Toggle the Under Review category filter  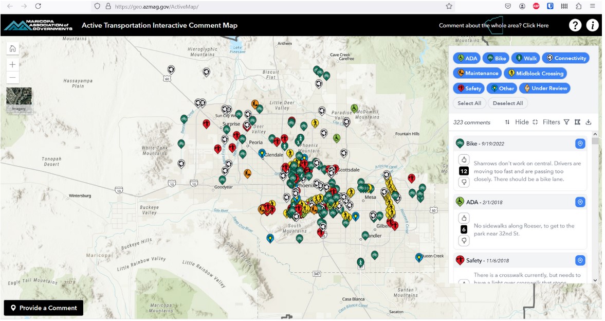point(544,88)
